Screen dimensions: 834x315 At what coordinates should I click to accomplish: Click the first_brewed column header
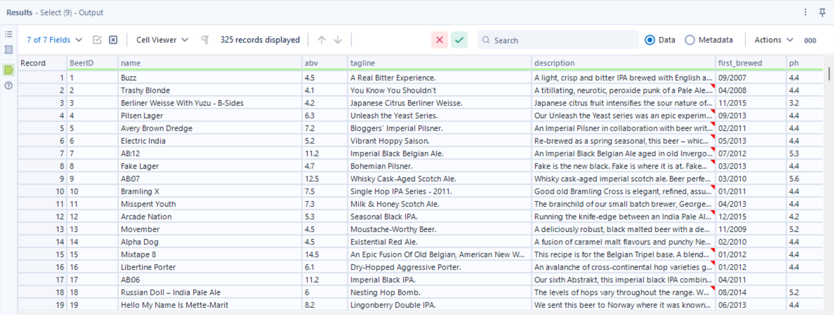click(751, 63)
